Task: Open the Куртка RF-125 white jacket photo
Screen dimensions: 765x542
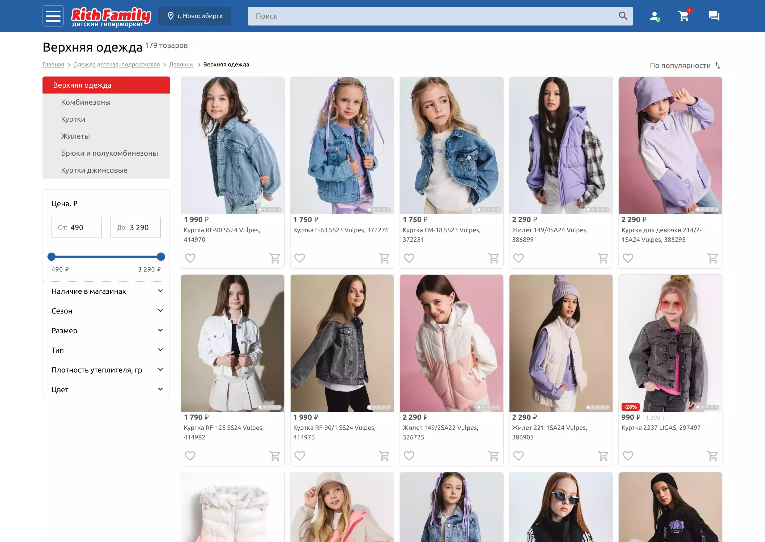Action: [x=232, y=343]
